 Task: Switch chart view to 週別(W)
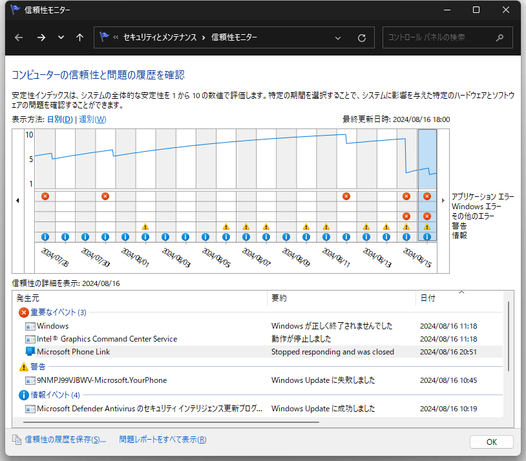click(92, 119)
